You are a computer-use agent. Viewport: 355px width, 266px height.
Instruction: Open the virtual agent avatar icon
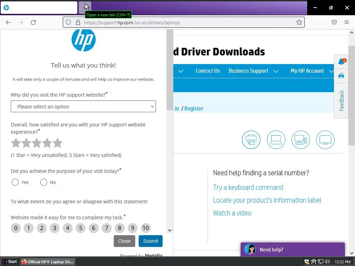(x=250, y=249)
